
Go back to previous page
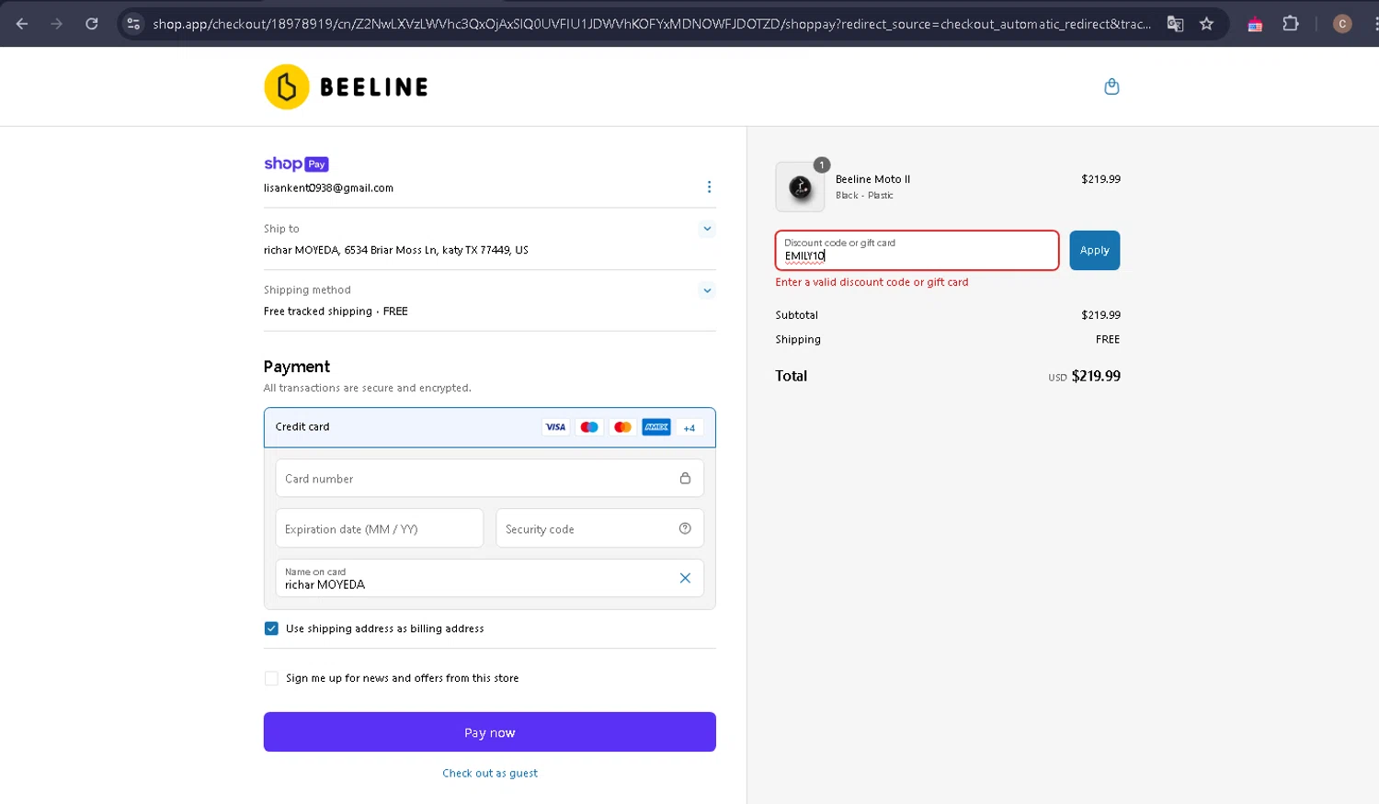[22, 24]
